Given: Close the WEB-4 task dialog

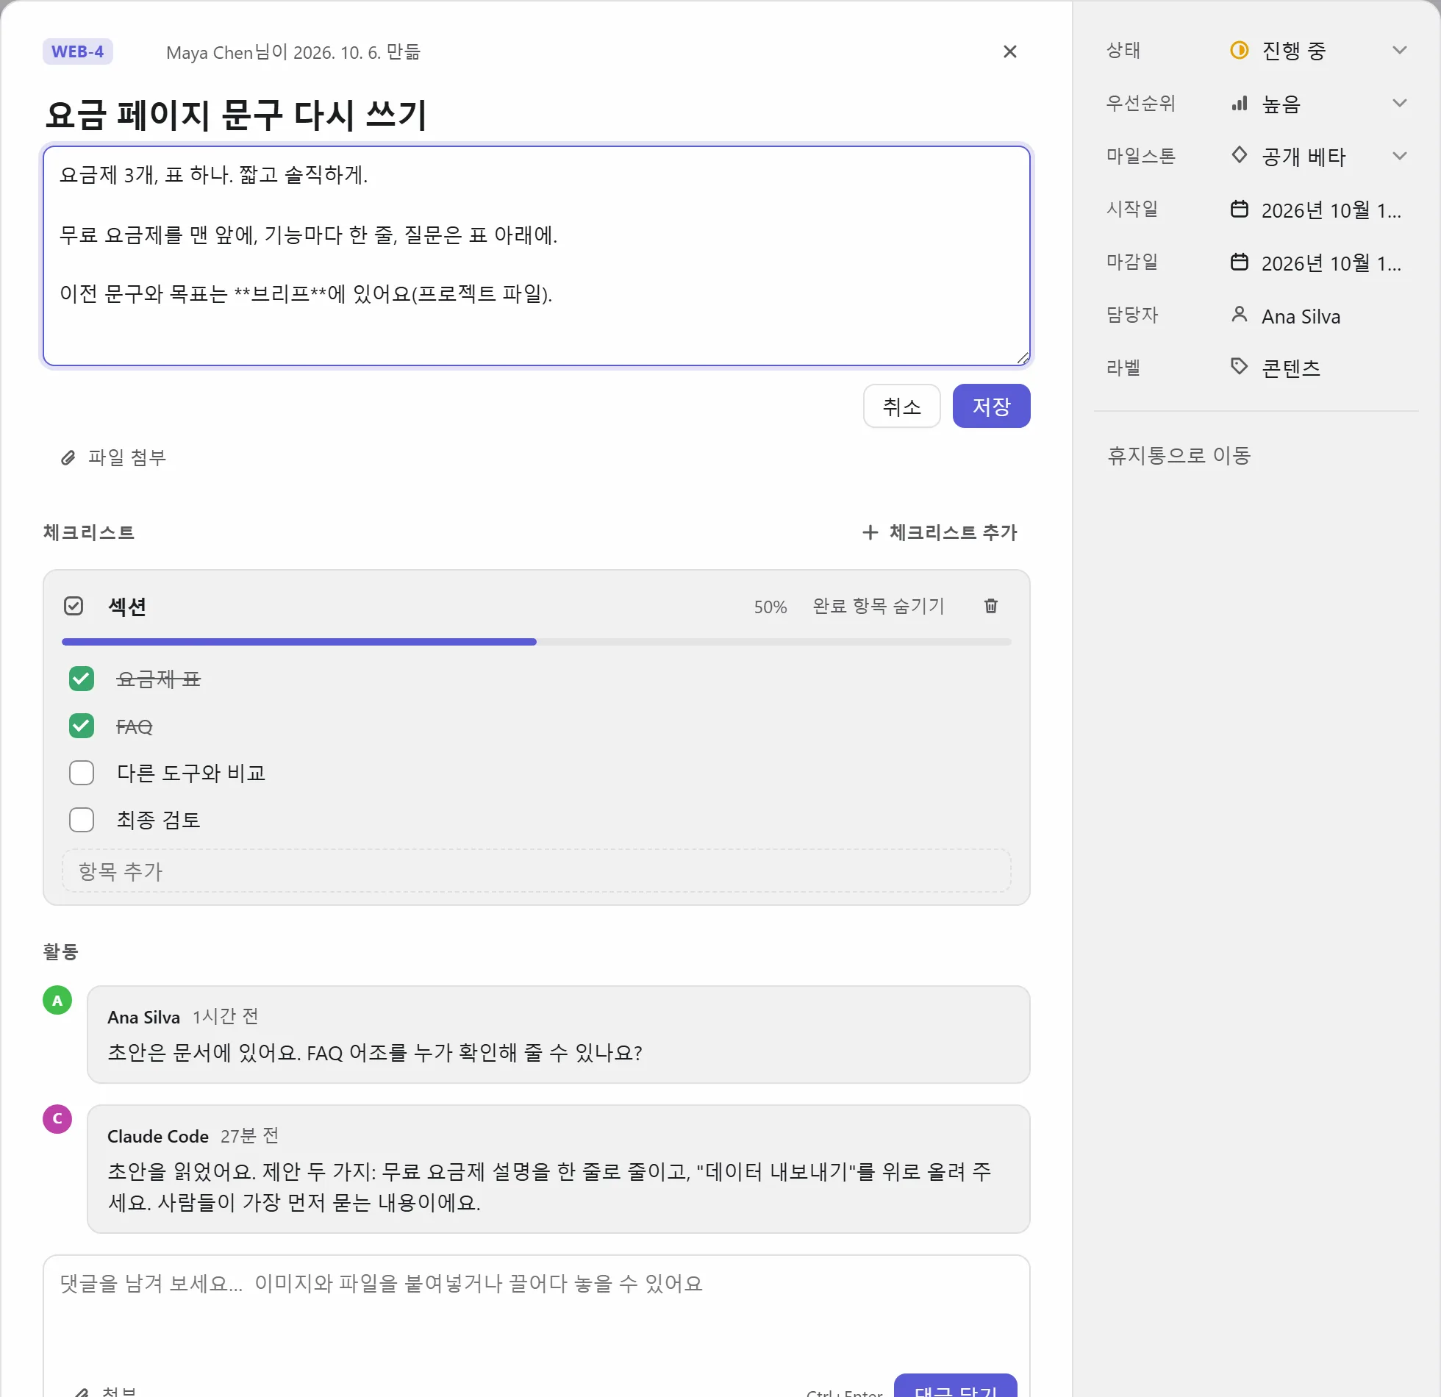Looking at the screenshot, I should [1010, 51].
